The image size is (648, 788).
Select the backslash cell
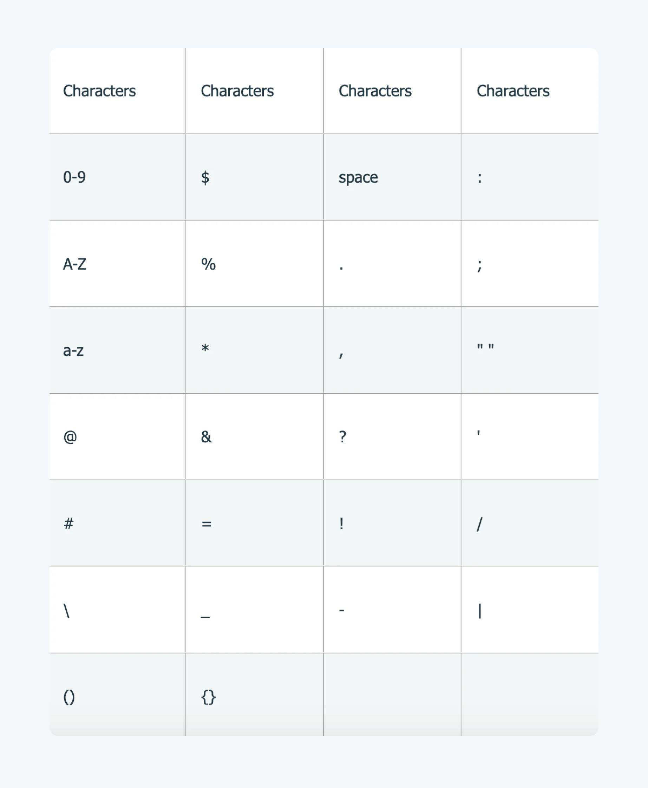(x=117, y=610)
